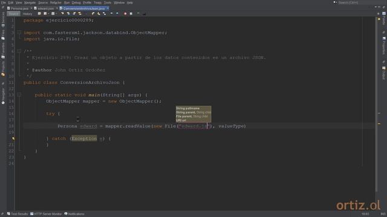
Task: Click Shift Line Right icon
Action: pyautogui.click(x=117, y=13)
